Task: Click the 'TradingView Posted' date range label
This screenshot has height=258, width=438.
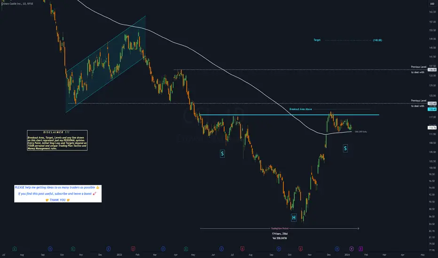Action: point(280,228)
